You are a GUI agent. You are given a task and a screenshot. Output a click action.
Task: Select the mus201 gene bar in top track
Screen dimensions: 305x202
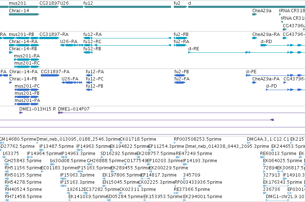(x=24, y=7)
